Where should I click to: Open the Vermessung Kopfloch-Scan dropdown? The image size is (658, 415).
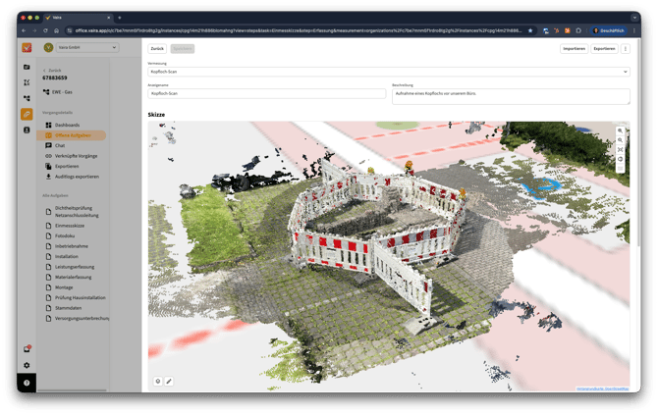pyautogui.click(x=389, y=72)
